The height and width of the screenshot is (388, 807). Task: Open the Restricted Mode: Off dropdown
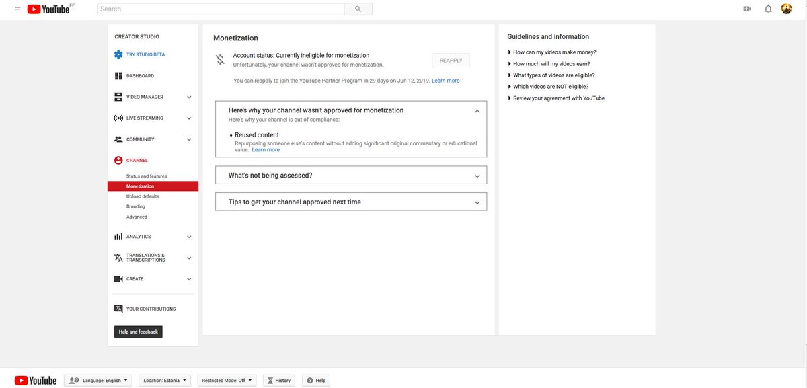pos(227,381)
